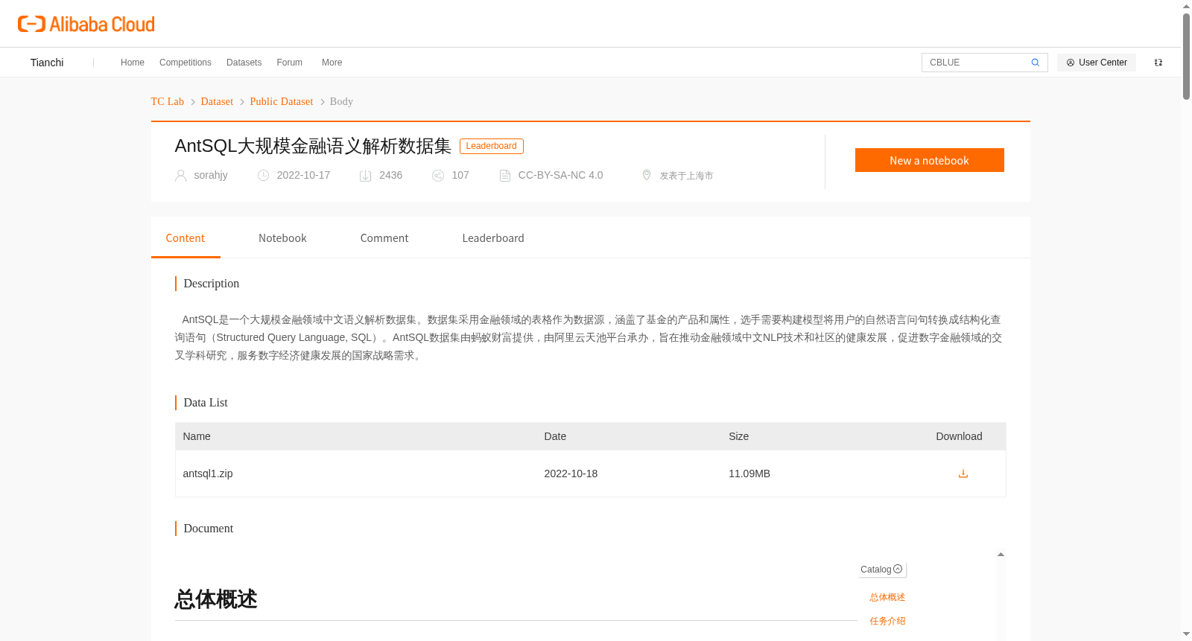
Task: Click the antsql1.zip file name
Action: pyautogui.click(x=208, y=473)
